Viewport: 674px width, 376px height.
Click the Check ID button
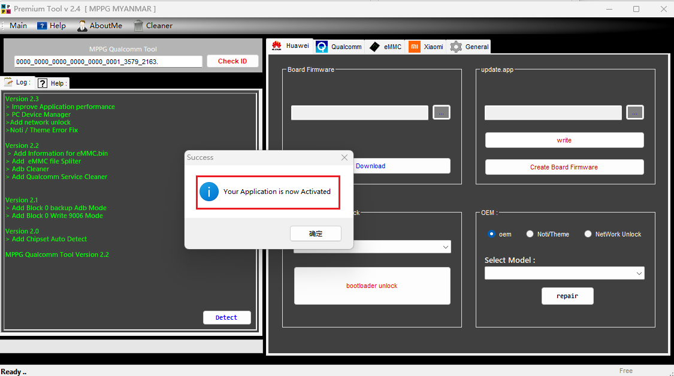pos(232,61)
